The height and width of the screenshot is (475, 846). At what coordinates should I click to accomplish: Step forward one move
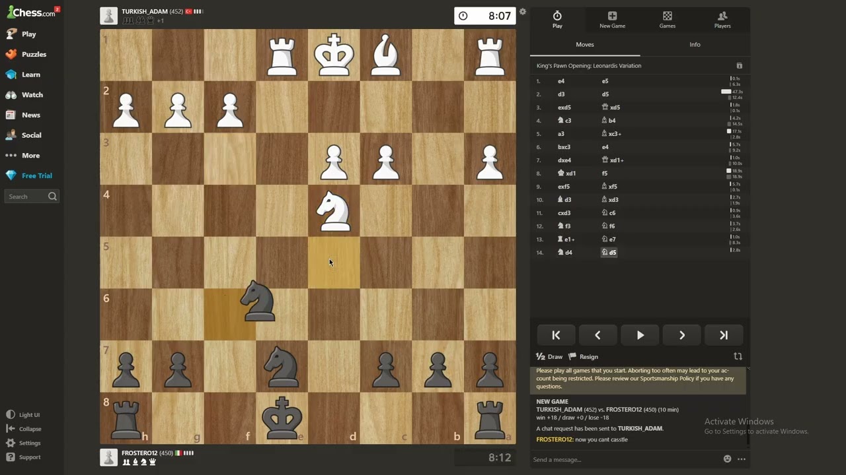pos(681,335)
